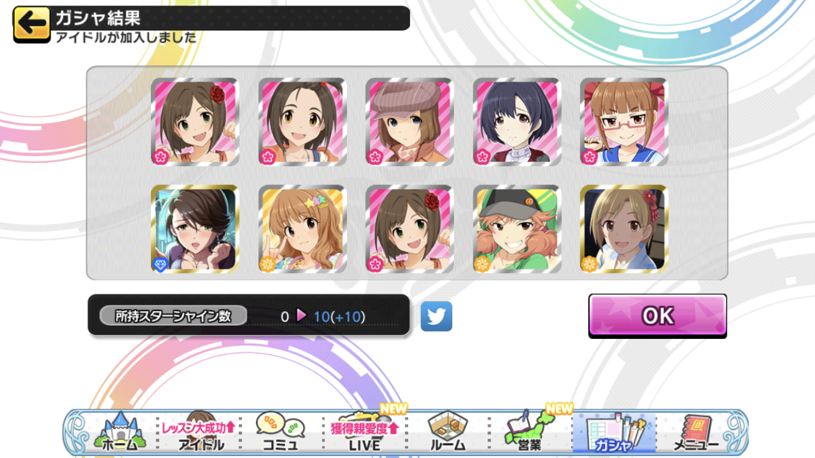Go to LIVE in bottom navigation
This screenshot has width=815, height=458.
pos(364,431)
